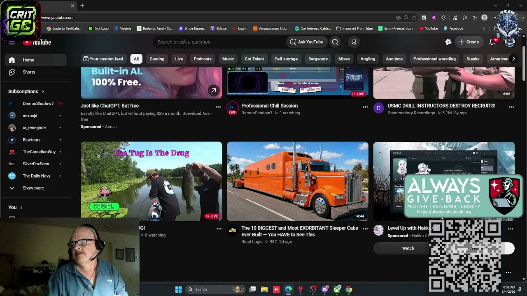Close the current browser tab
This screenshot has width=527, height=296.
[x=72, y=5]
